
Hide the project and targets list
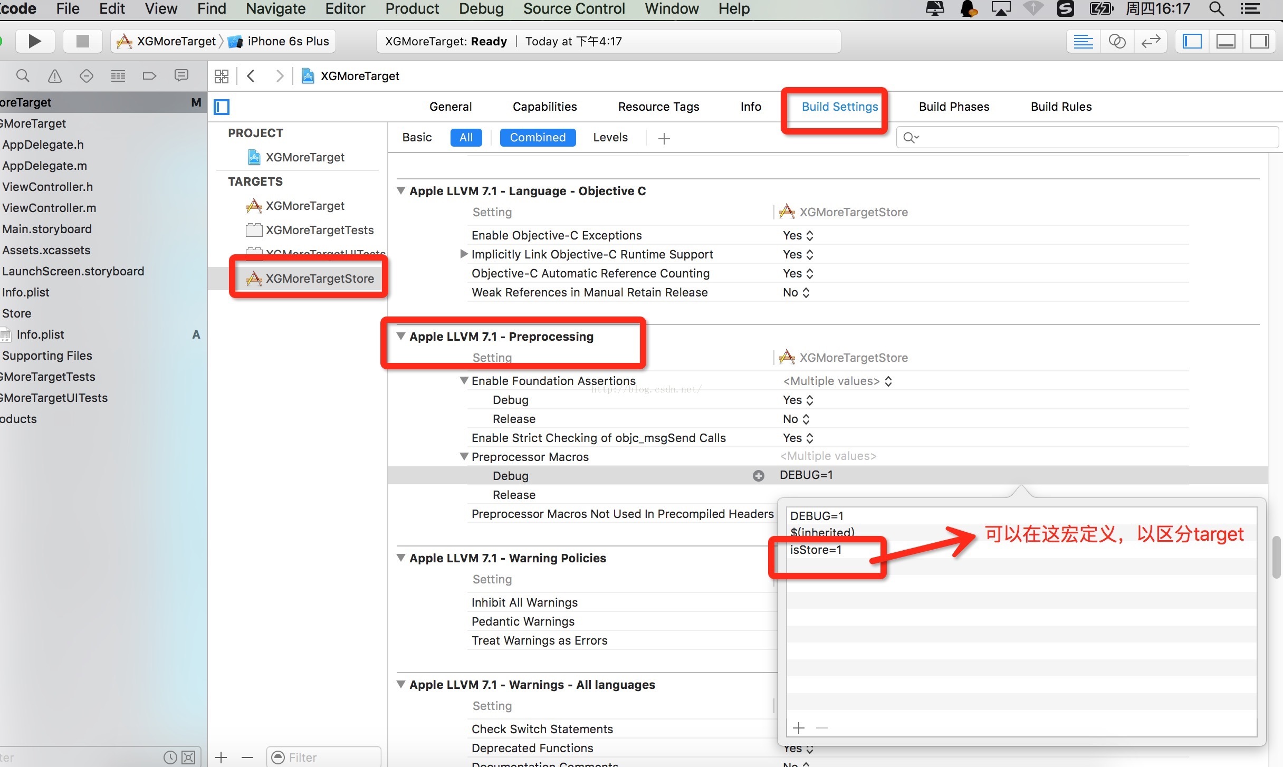222,107
